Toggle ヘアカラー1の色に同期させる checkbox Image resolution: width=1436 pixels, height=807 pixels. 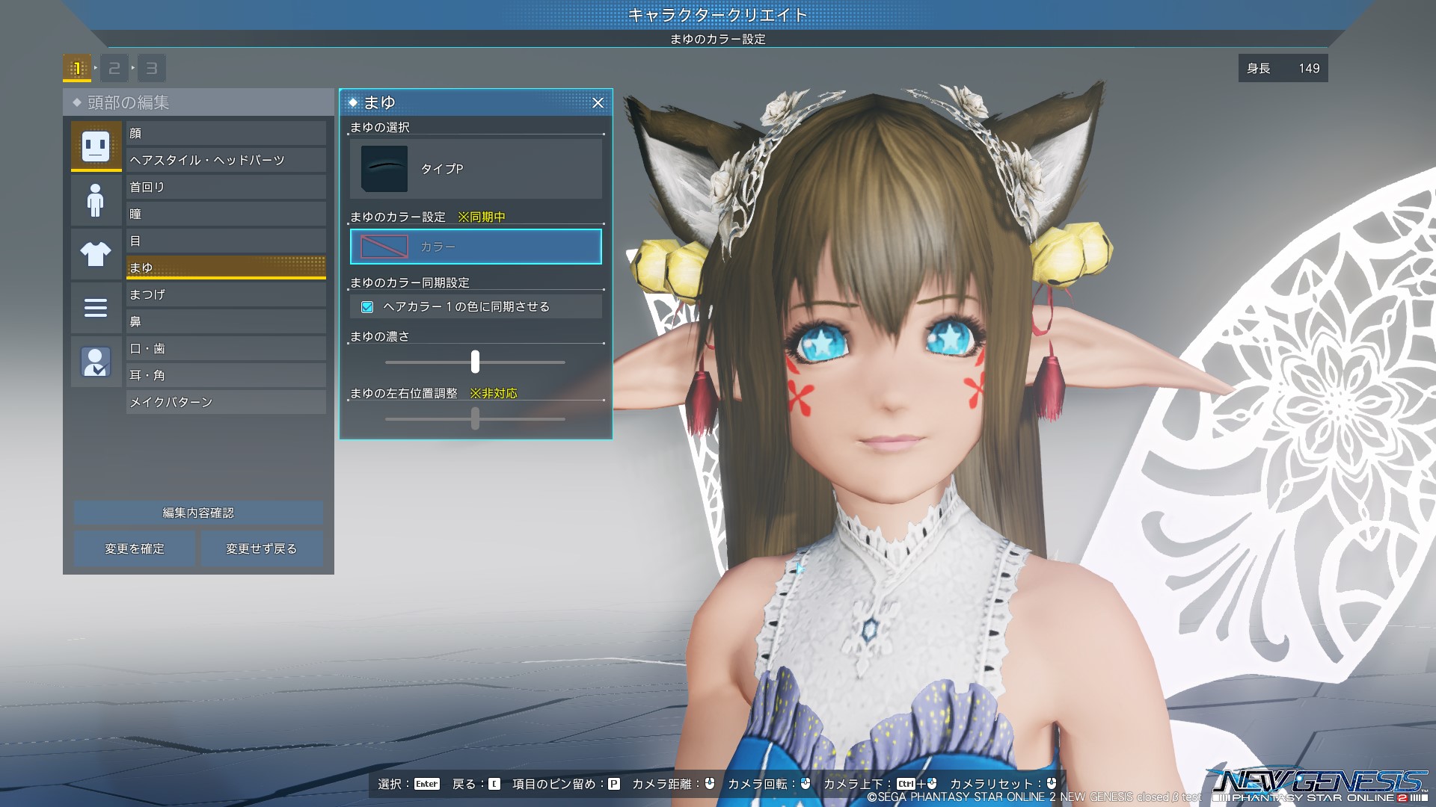pos(367,307)
